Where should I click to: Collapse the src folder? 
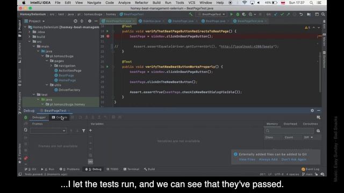[29, 42]
